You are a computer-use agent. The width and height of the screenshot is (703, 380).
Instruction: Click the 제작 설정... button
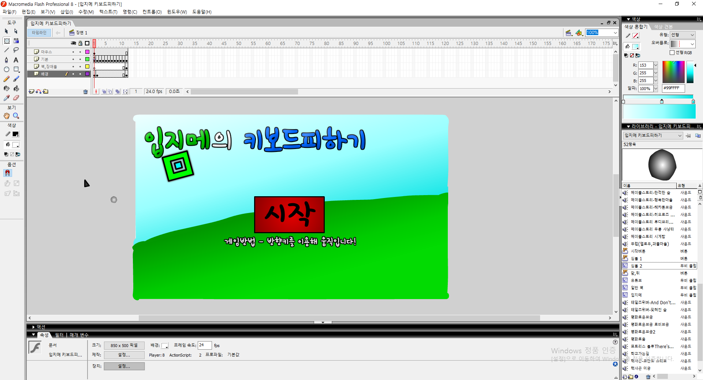tap(124, 355)
